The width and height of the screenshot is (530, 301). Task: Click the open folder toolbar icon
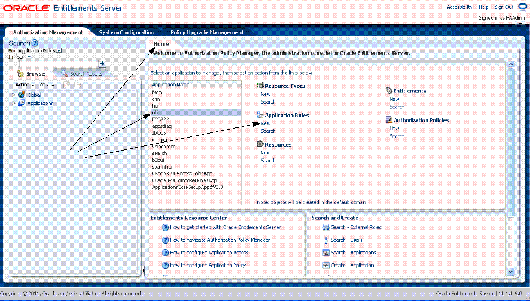point(77,85)
